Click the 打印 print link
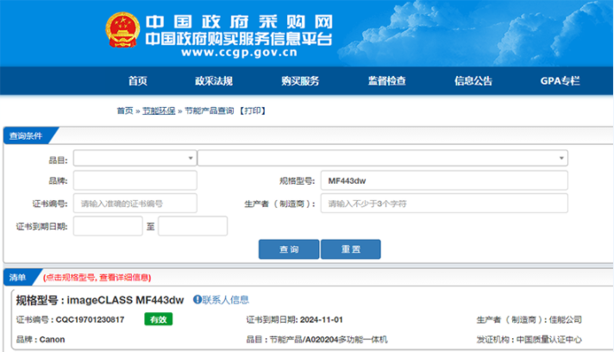The width and height of the screenshot is (614, 352). [252, 111]
